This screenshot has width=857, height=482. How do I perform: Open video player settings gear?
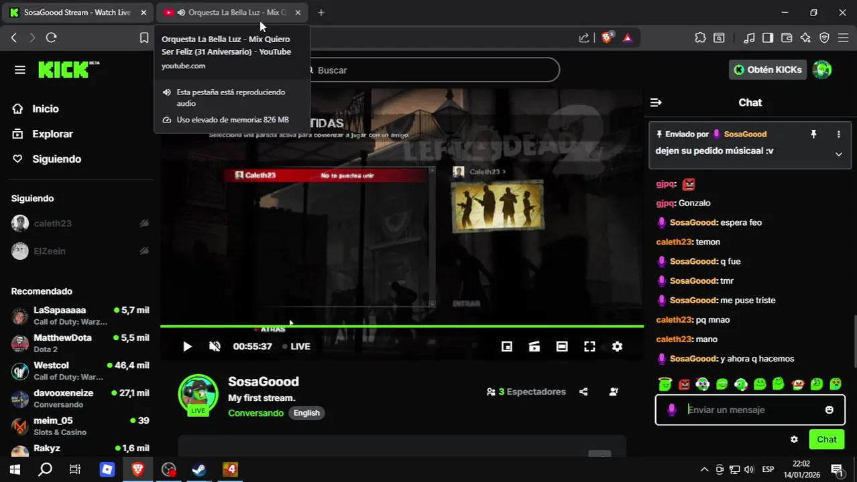coord(617,347)
